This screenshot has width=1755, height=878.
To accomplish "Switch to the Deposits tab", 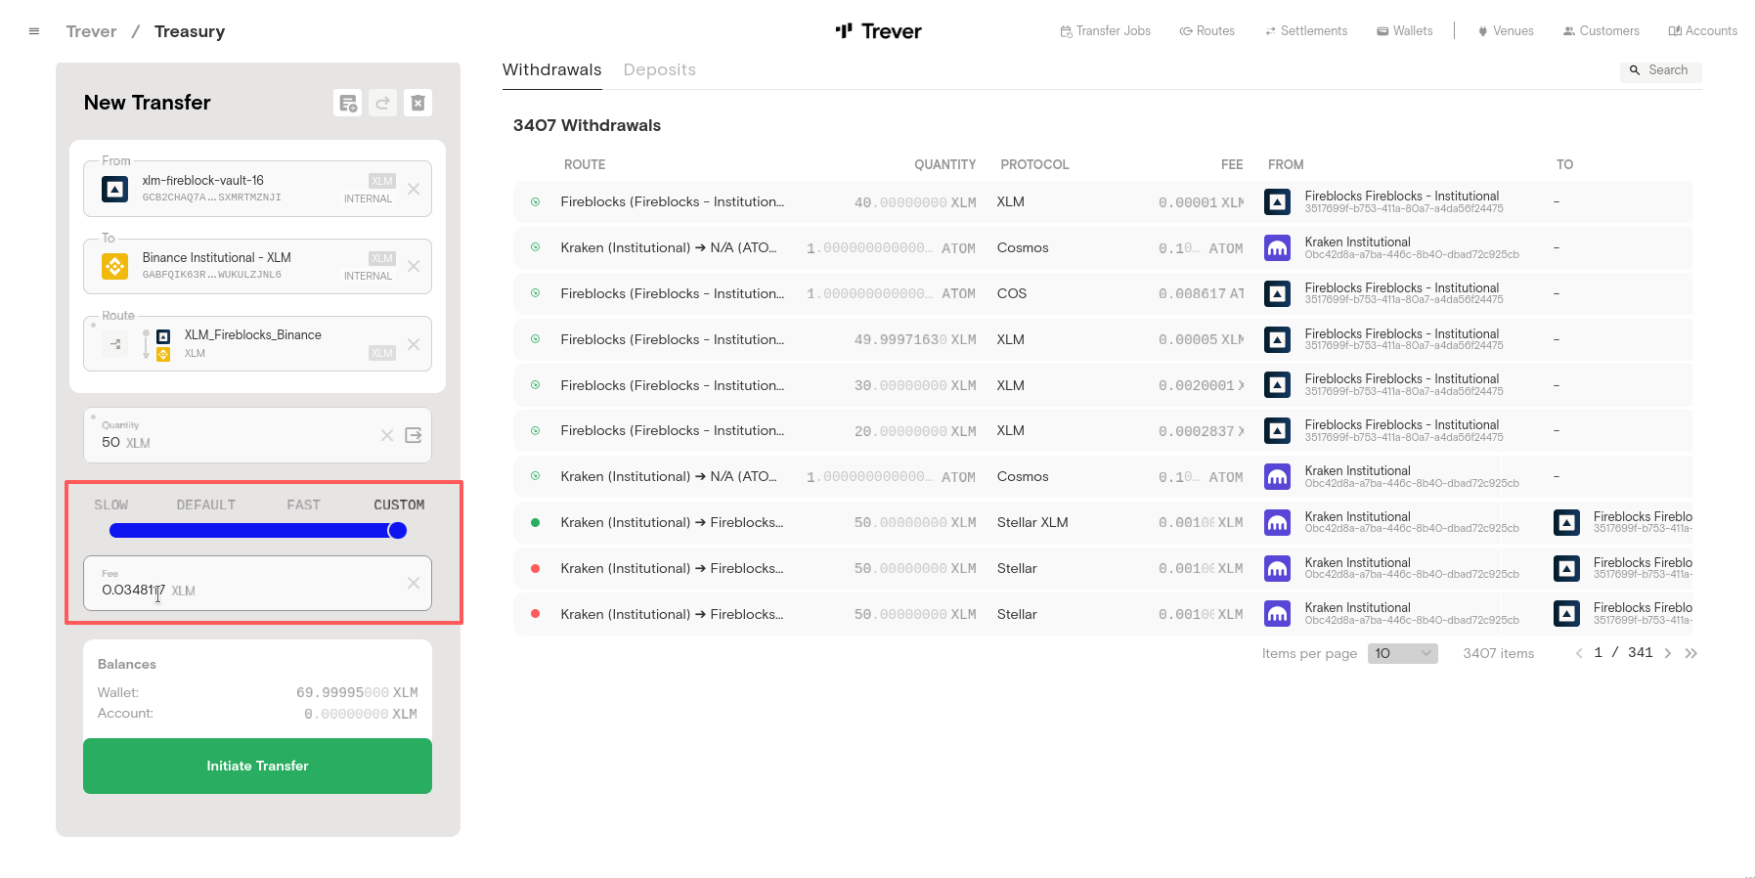I will (659, 69).
